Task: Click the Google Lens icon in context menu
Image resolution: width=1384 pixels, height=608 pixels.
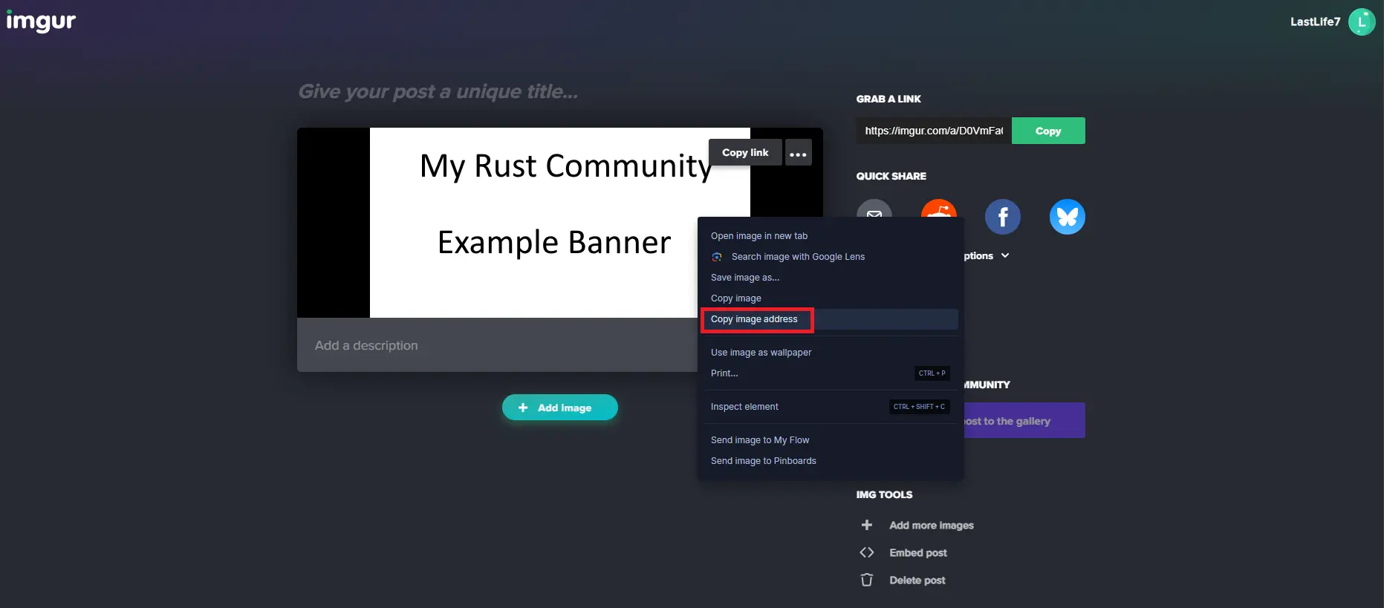Action: pos(717,257)
